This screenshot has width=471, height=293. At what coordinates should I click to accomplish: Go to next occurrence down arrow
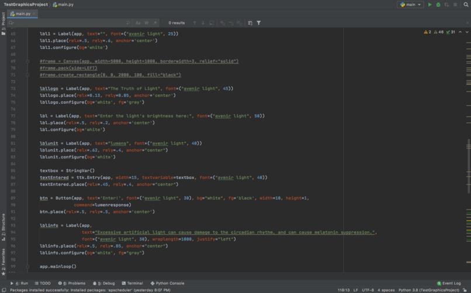pyautogui.click(x=203, y=23)
